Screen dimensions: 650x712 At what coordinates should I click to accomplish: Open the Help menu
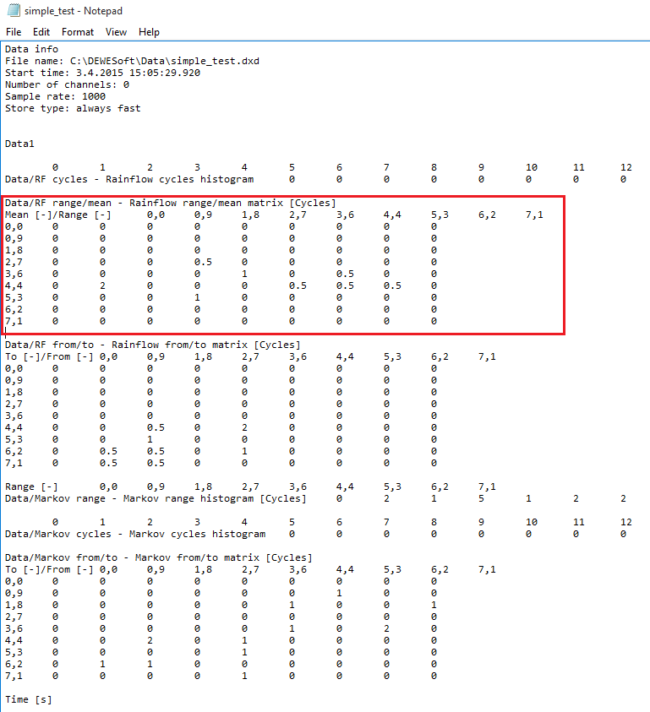click(x=149, y=32)
